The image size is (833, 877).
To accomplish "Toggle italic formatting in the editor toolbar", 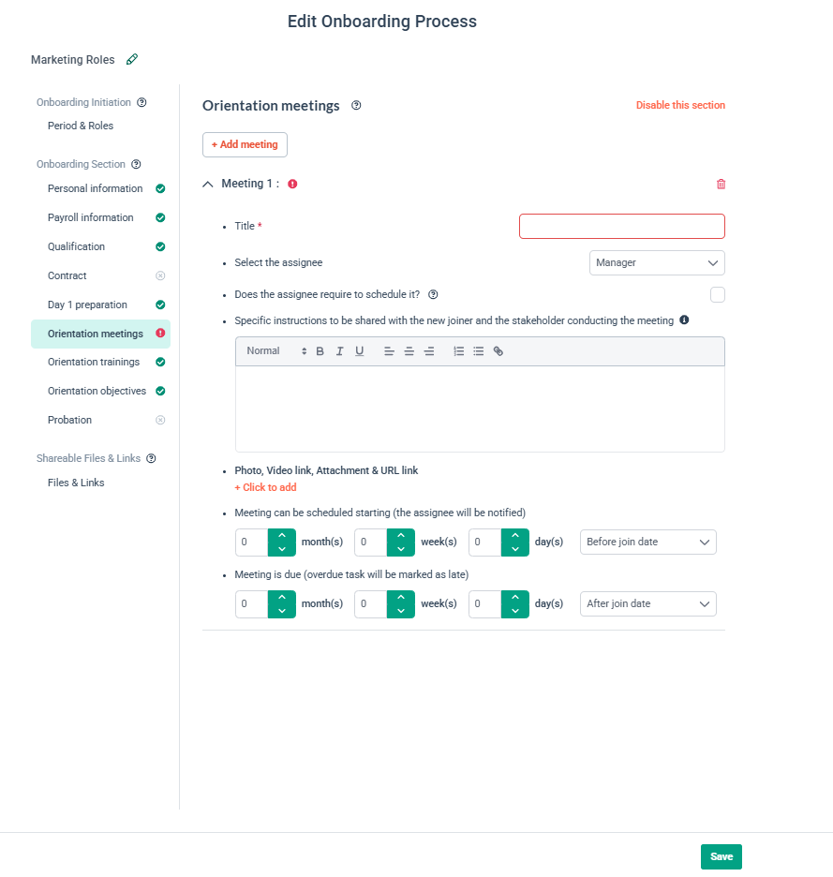I will point(340,350).
